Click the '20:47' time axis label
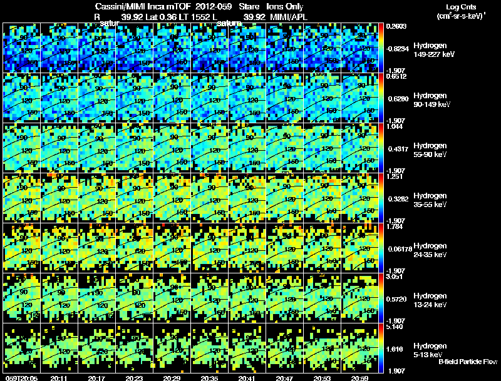Screen dimensions: 501x381 pos(284,378)
